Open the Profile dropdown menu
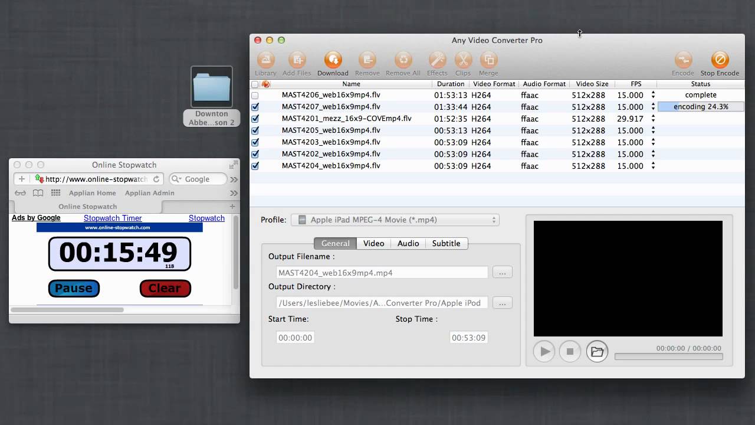The width and height of the screenshot is (755, 425). click(x=395, y=220)
